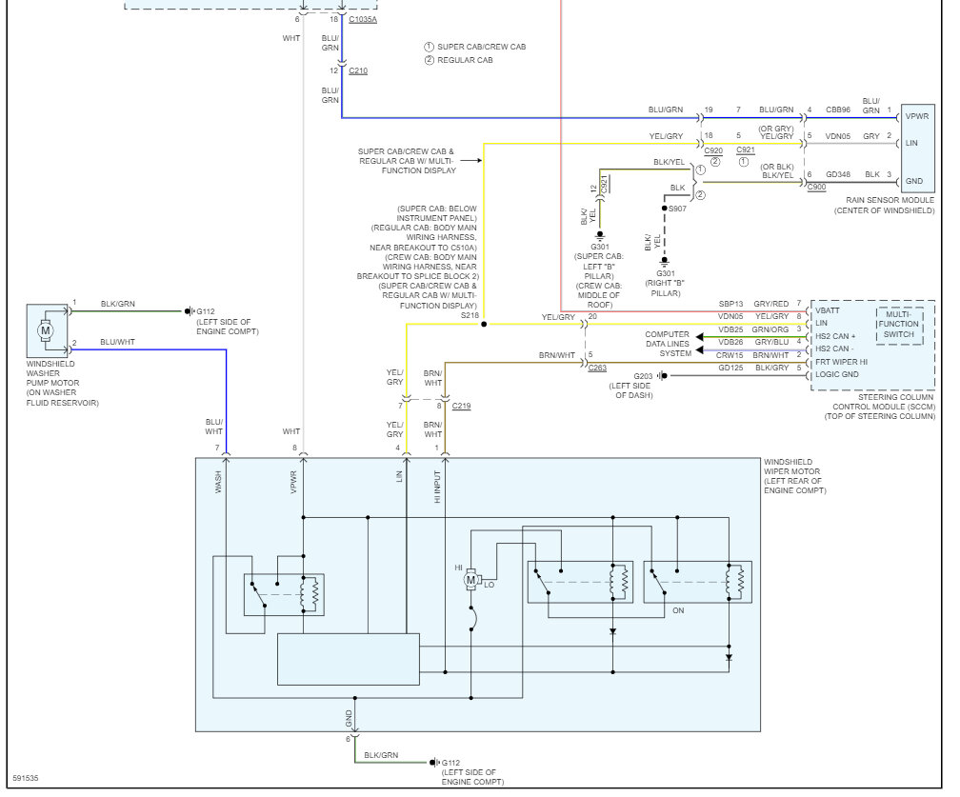This screenshot has height=797, width=960.
Task: Click the HI/LO wiper motor symbol
Action: pyautogui.click(x=470, y=581)
